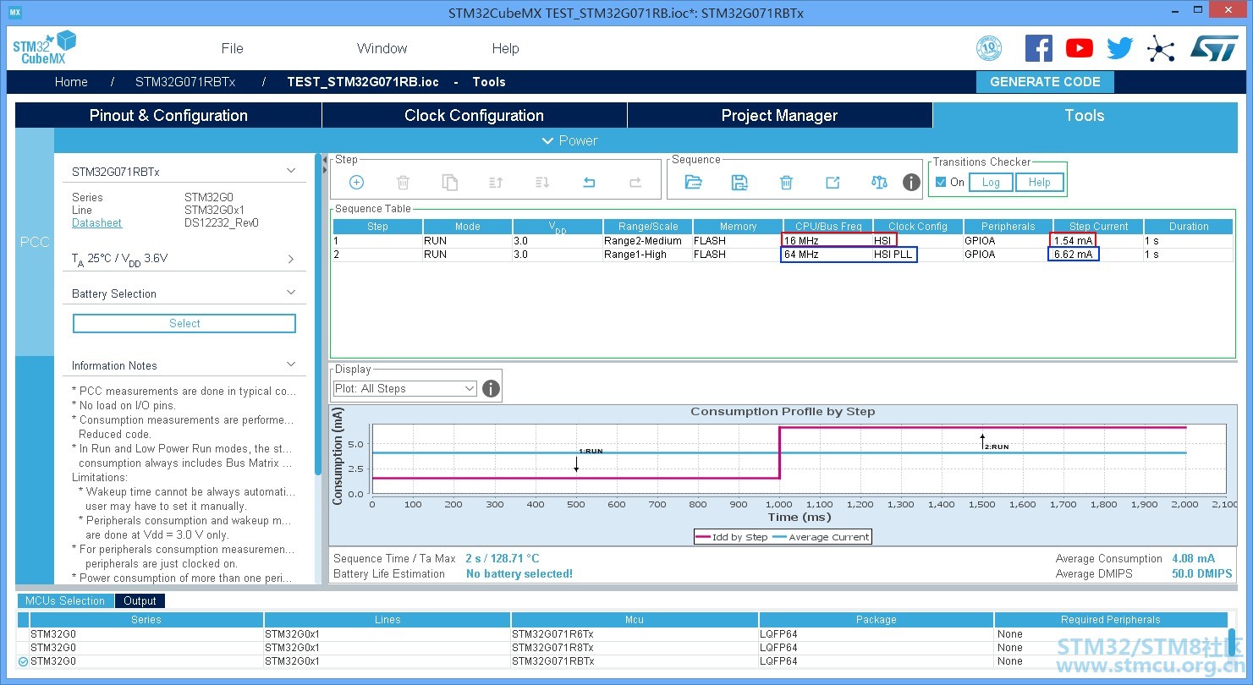Go to STM32G071RBTx in the breadcrumb
This screenshot has width=1253, height=685.
[x=185, y=82]
